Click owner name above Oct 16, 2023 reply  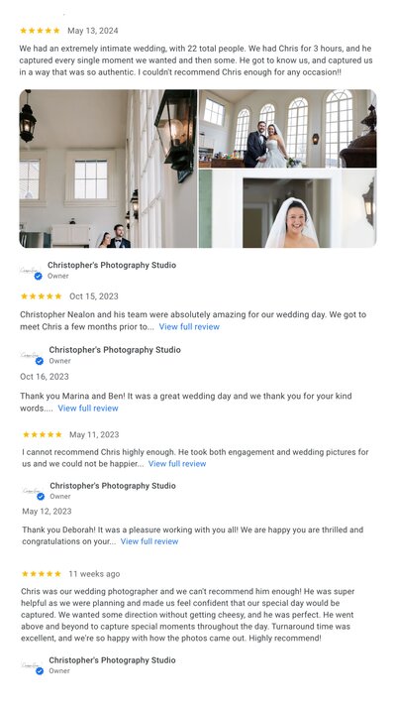(115, 350)
